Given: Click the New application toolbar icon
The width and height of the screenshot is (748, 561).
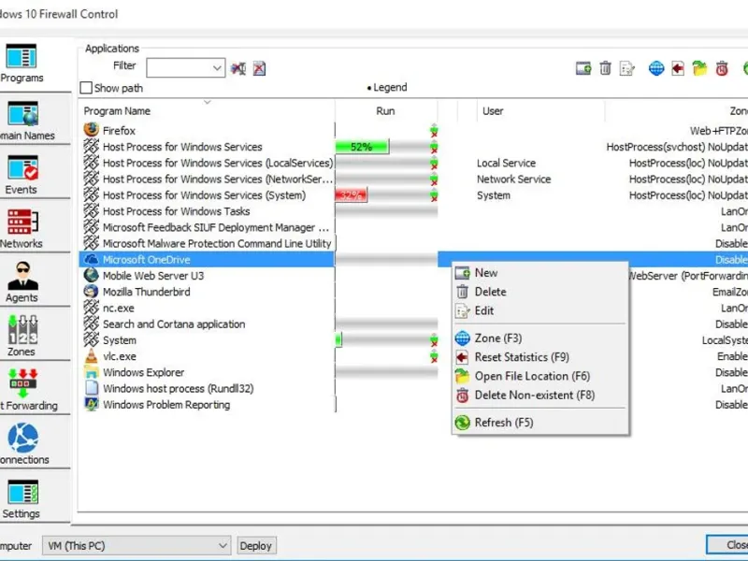Looking at the screenshot, I should pos(583,68).
